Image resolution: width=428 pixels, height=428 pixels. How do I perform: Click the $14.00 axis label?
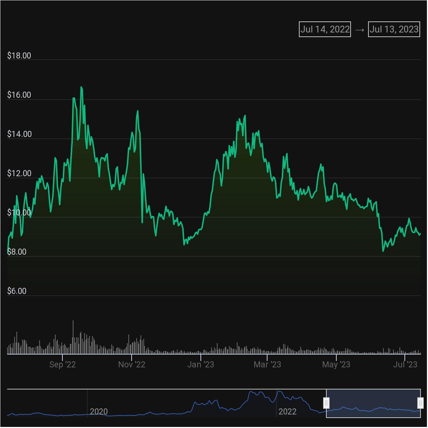point(19,134)
